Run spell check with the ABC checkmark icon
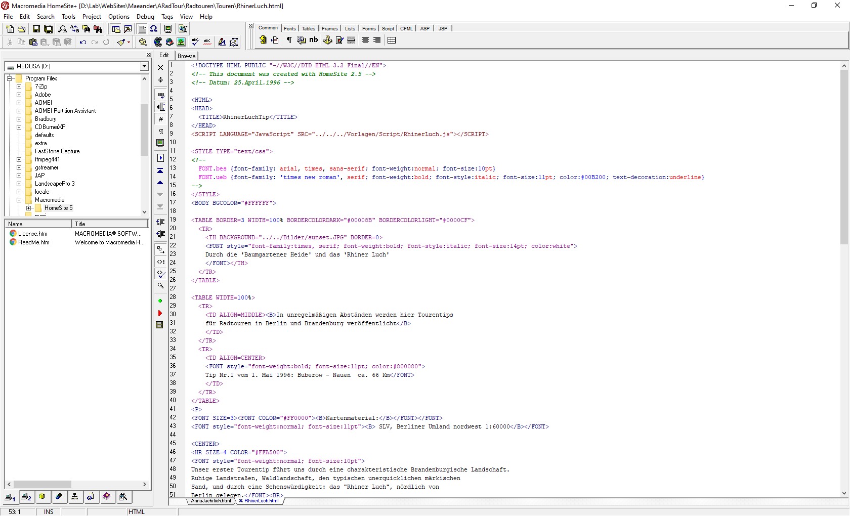The height and width of the screenshot is (516, 850). (196, 42)
